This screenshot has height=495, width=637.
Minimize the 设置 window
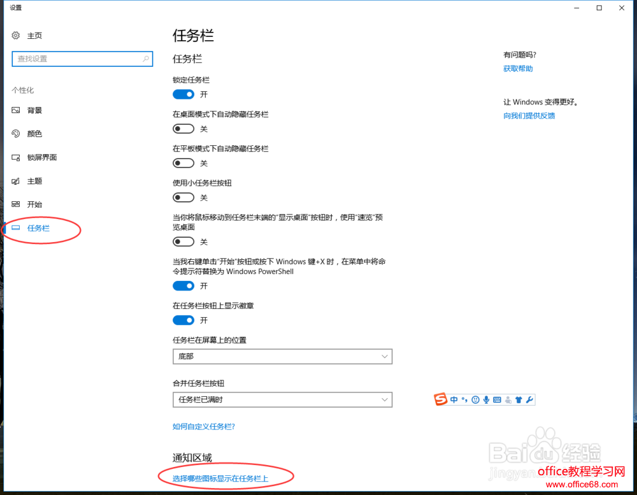pyautogui.click(x=576, y=8)
